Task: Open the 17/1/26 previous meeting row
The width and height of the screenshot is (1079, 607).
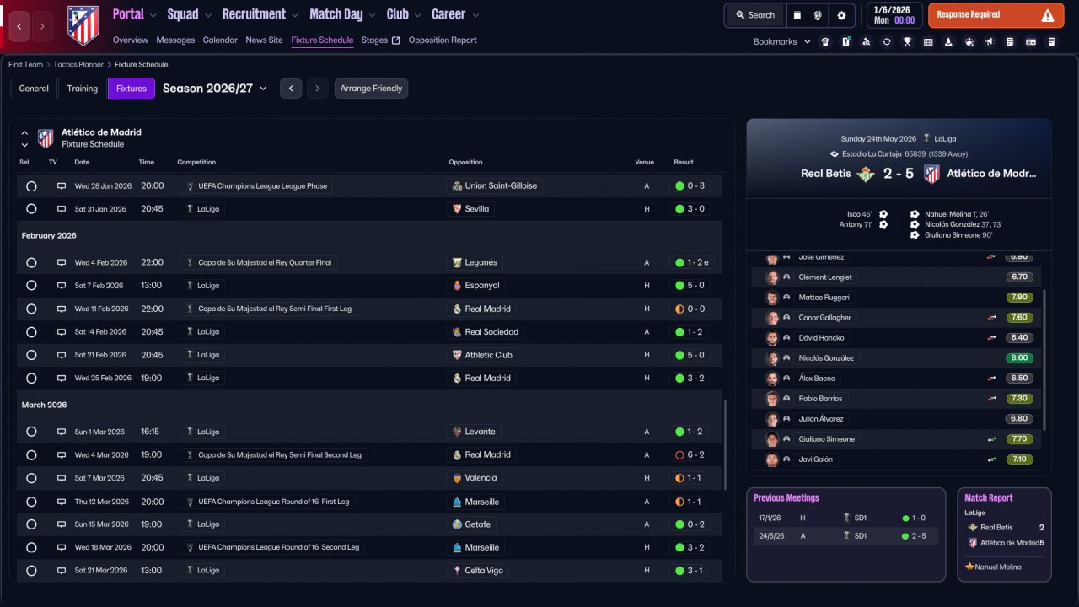Action: pyautogui.click(x=845, y=518)
